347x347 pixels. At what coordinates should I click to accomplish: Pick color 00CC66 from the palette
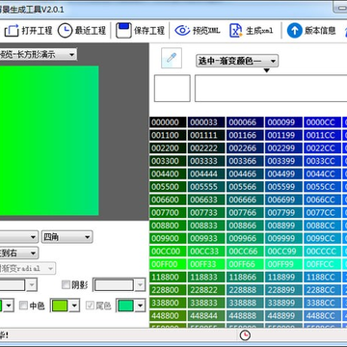[x=245, y=252]
